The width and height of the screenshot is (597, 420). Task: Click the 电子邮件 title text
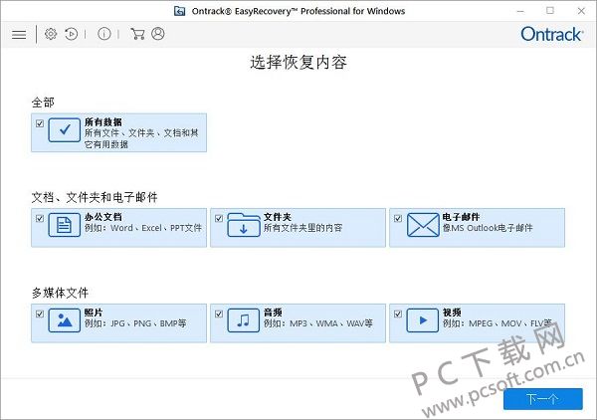click(x=461, y=217)
